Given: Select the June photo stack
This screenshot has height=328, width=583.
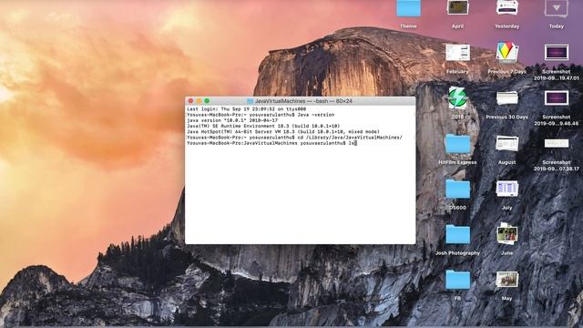Looking at the screenshot, I should tap(506, 234).
